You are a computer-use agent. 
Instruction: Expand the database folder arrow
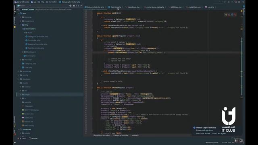19,79
